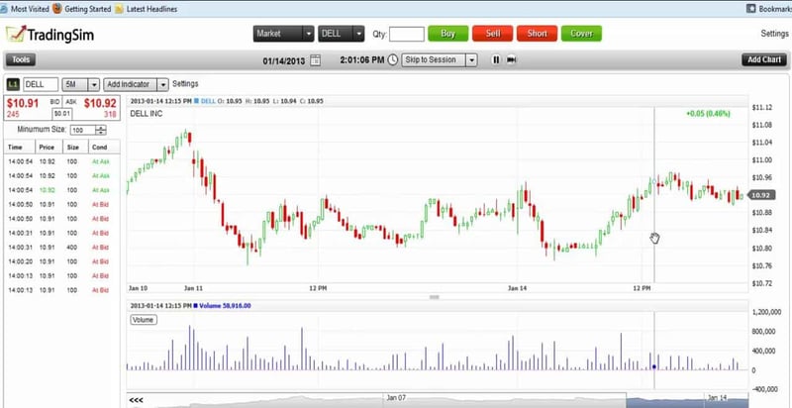Click the DELL INC chart title
Screen dimensions: 792x408
(x=147, y=114)
